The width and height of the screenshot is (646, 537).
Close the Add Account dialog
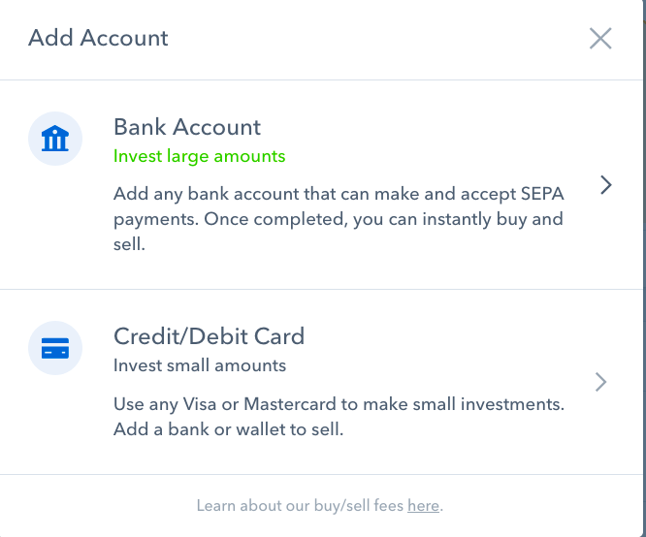tap(600, 39)
